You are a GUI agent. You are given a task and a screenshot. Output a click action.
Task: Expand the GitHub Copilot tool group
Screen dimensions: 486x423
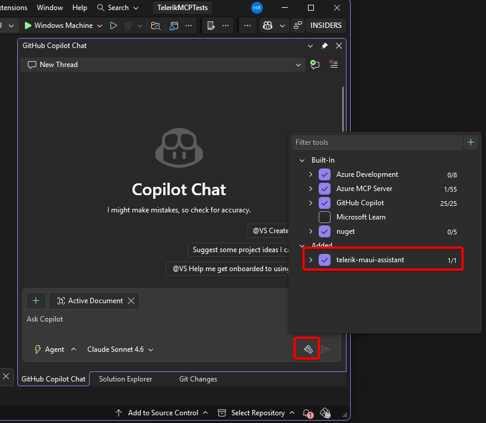tap(310, 203)
